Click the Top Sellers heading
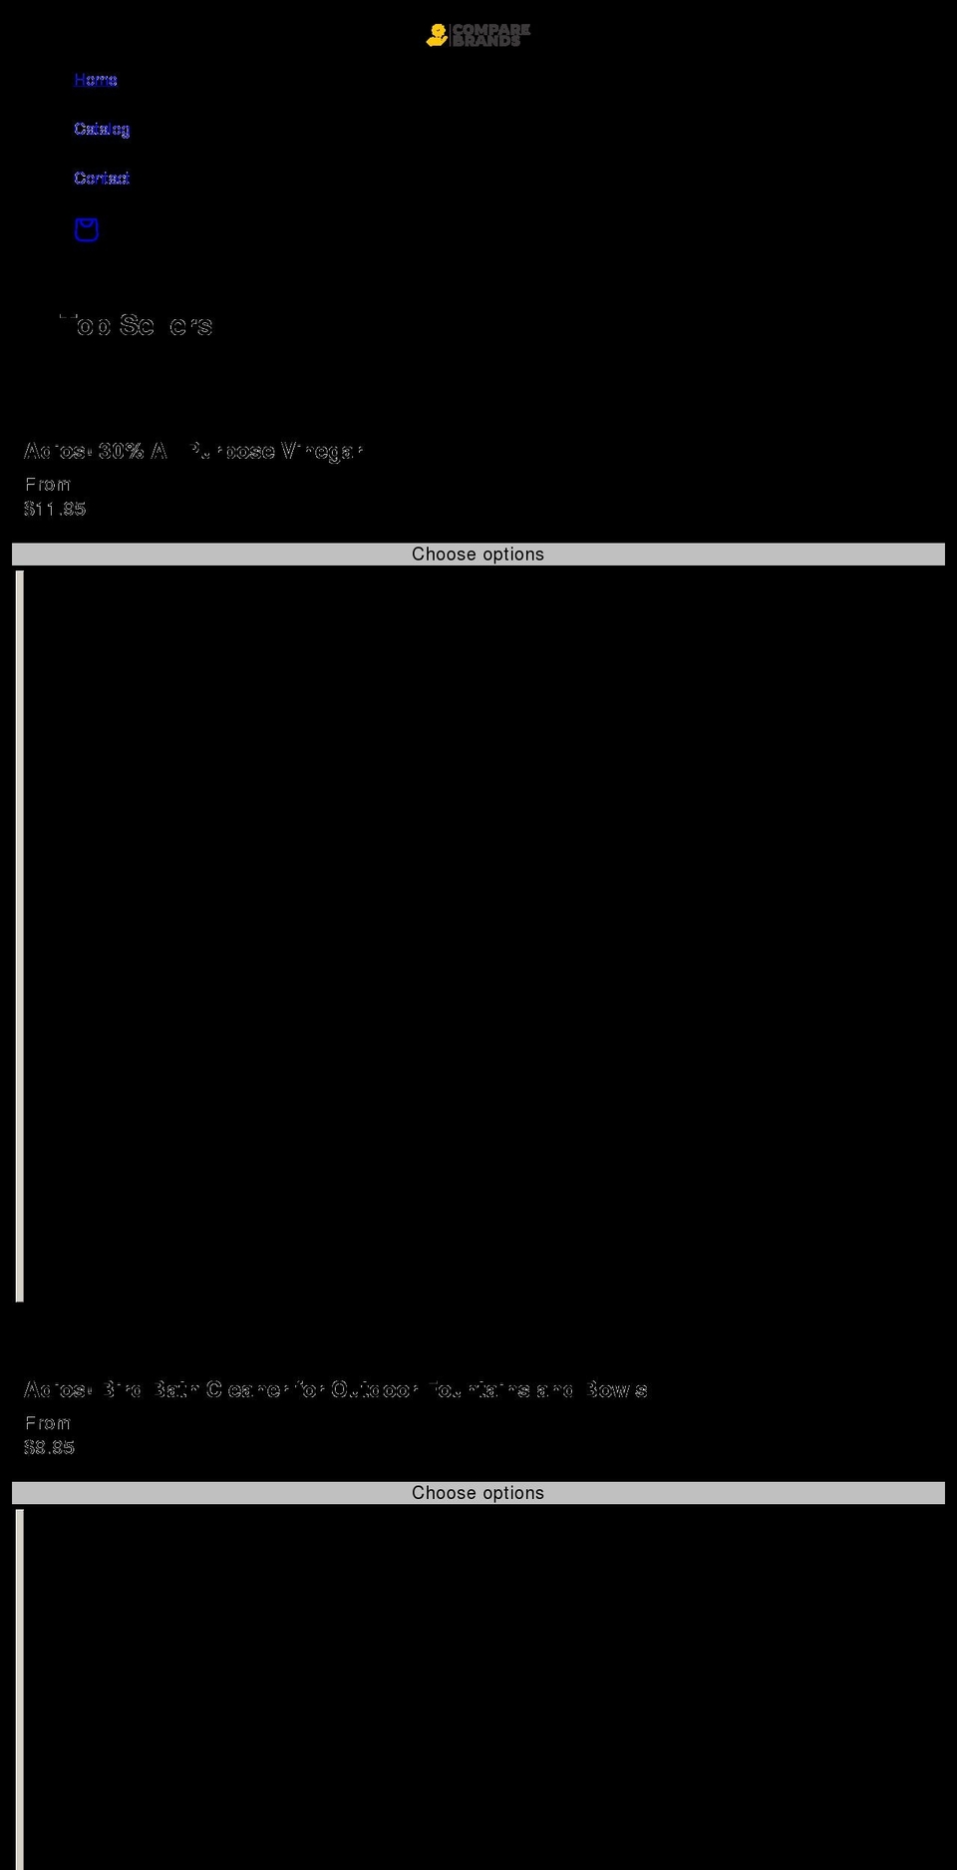Screen dimensions: 957x1870 137,325
